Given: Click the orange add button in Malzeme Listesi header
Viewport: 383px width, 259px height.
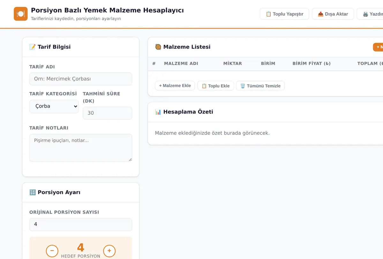Looking at the screenshot, I should (x=378, y=47).
